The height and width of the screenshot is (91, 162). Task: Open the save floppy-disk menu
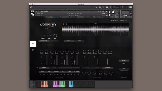tap(100, 7)
